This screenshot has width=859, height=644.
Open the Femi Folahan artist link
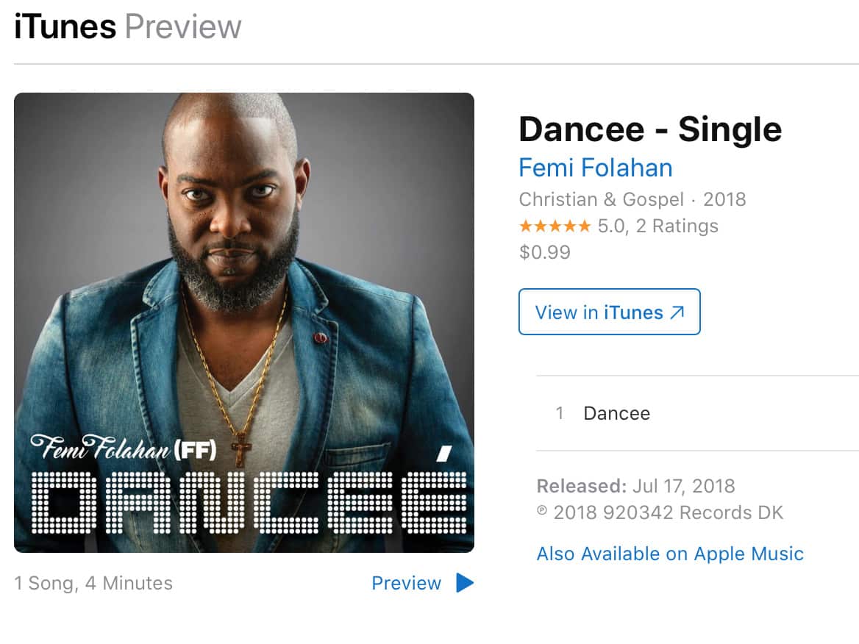pyautogui.click(x=596, y=168)
